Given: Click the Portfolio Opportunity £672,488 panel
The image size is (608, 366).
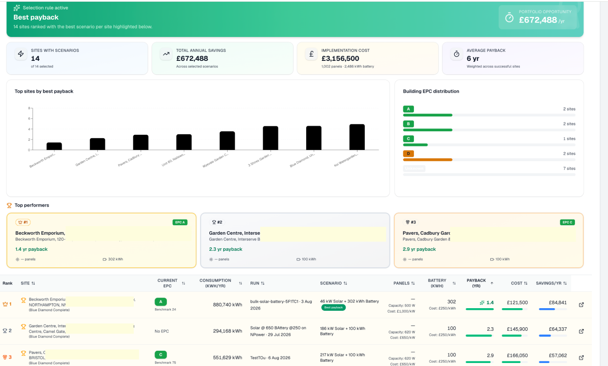Looking at the screenshot, I should 538,17.
